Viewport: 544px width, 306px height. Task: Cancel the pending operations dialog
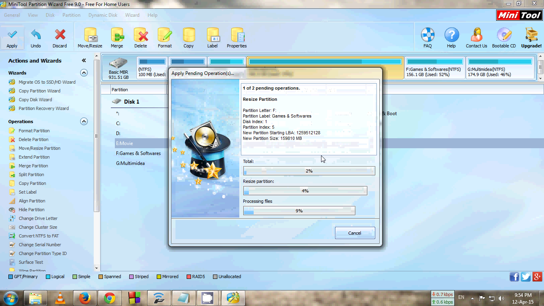(355, 233)
